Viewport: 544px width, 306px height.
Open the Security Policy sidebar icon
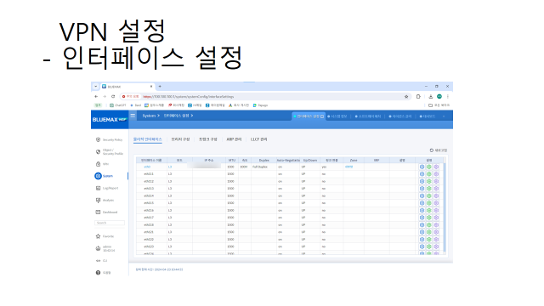point(99,139)
